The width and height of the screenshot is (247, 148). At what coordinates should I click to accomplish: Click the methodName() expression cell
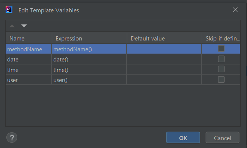[89, 49]
